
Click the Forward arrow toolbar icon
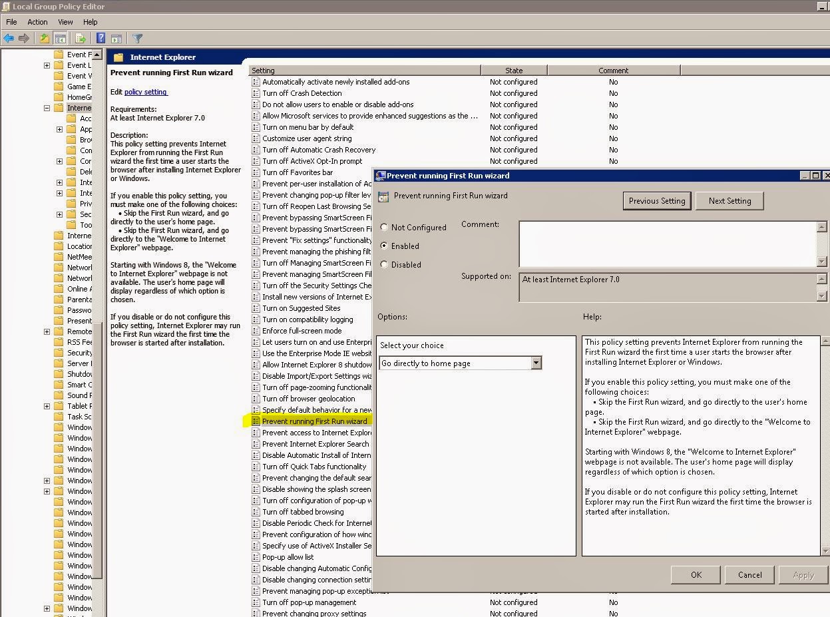[x=24, y=39]
